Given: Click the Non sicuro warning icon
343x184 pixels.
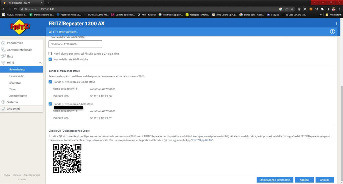Looking at the screenshot, I should click(22, 9).
